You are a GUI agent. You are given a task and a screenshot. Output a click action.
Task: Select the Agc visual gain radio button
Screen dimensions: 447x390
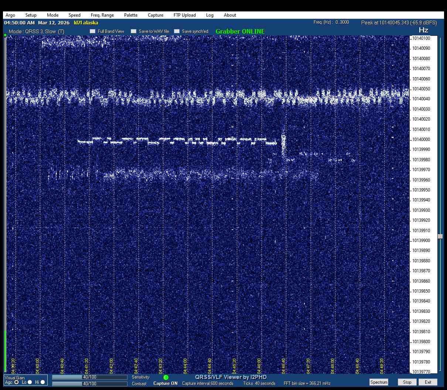point(17,382)
